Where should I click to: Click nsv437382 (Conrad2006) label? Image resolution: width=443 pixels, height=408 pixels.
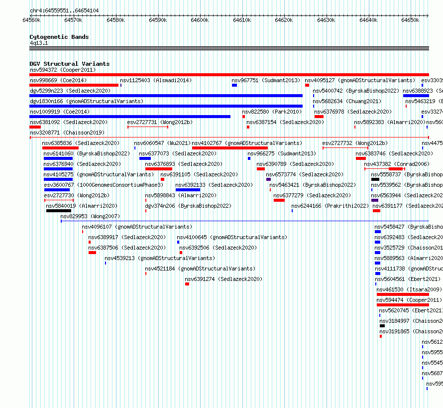pyautogui.click(x=397, y=164)
